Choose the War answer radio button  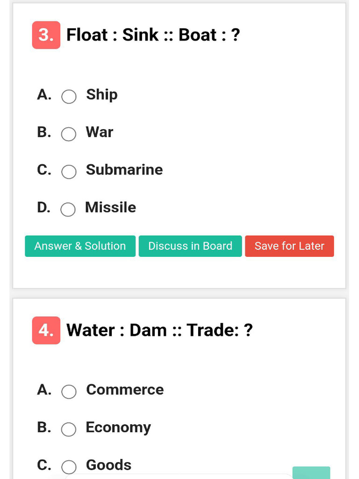pyautogui.click(x=69, y=134)
